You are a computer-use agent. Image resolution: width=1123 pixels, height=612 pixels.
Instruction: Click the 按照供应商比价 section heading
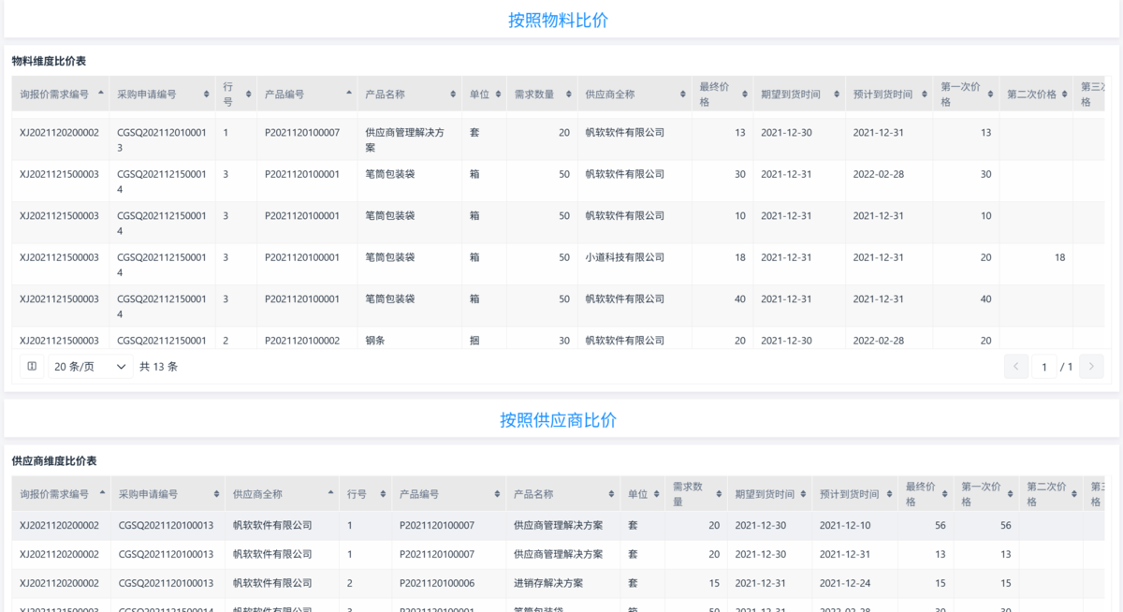pyautogui.click(x=558, y=420)
